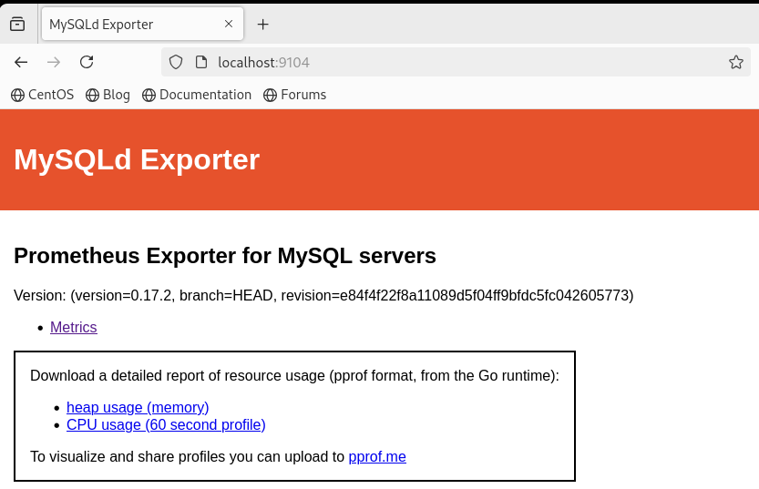
Task: Click the Version revision text line
Action: 323,296
